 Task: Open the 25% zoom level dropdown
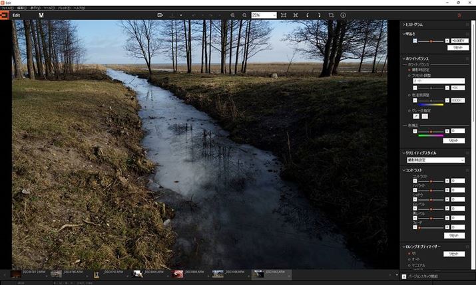click(264, 15)
